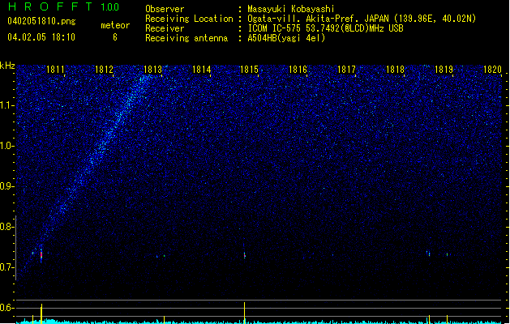Click the version number 1.00

point(110,7)
